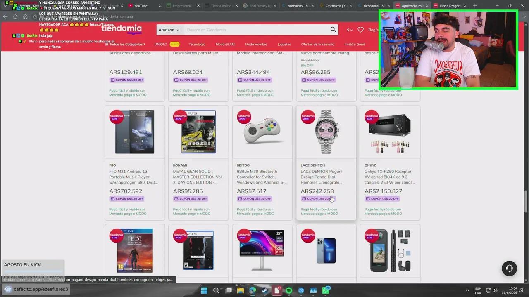
Task: Go back with the browser back arrow
Action: [5, 16]
